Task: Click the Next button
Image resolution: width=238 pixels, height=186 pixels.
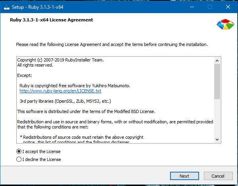Action: click(x=184, y=176)
